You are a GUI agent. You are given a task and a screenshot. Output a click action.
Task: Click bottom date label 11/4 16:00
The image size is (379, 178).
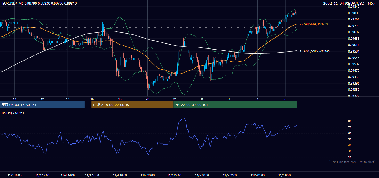(x=92, y=175)
